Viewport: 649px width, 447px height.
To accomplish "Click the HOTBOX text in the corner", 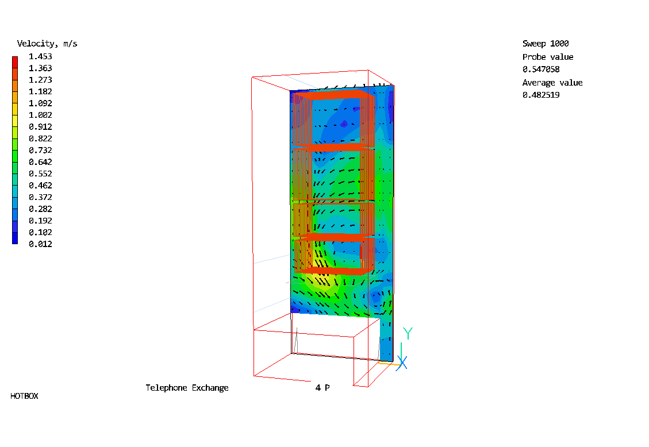I will pyautogui.click(x=24, y=396).
